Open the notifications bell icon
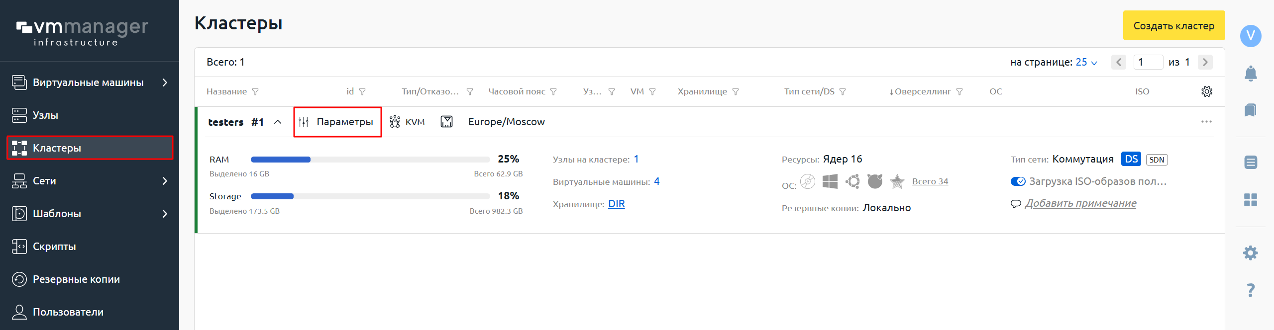This screenshot has width=1274, height=330. click(x=1252, y=74)
